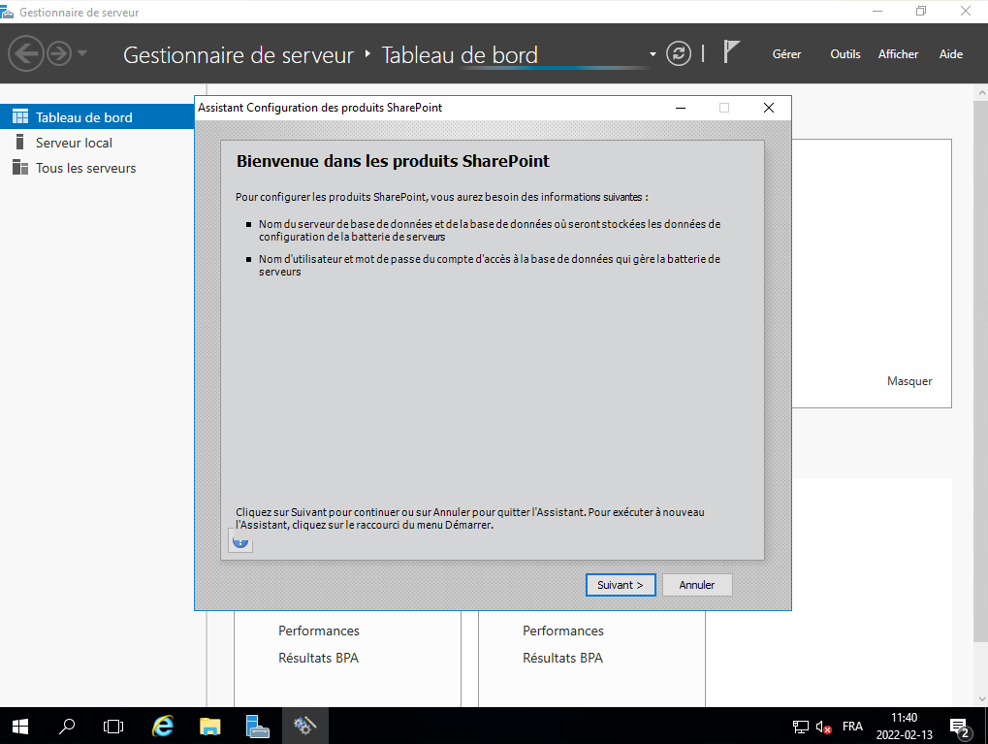The height and width of the screenshot is (744, 988).
Task: Select Tableau de bord in the sidebar
Action: [97, 116]
